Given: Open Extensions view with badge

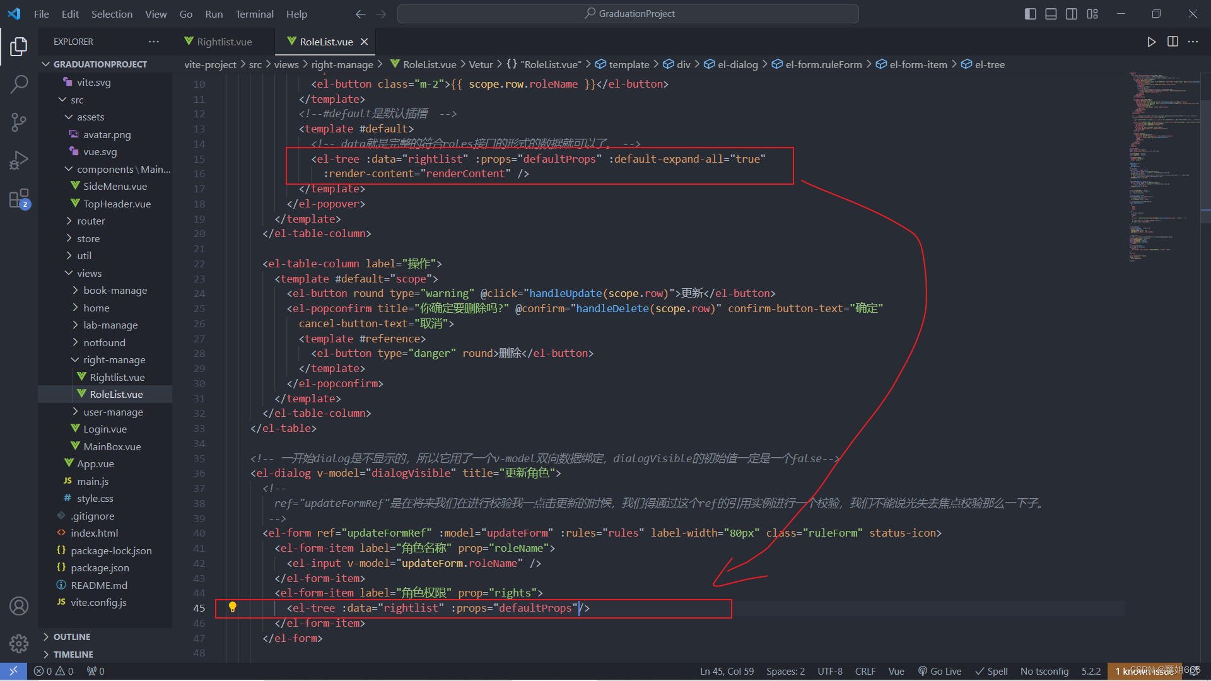Looking at the screenshot, I should (x=19, y=199).
